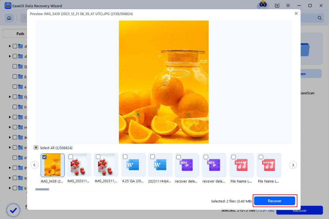Expand the first folder in the directory tree
This screenshot has height=219, width=329.
click(x=10, y=46)
